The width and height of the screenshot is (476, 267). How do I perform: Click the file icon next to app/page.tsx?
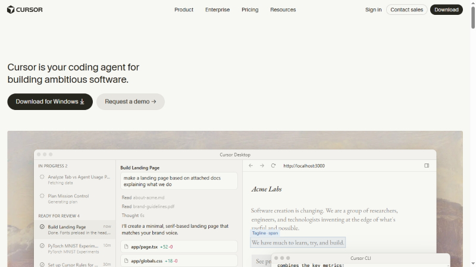tap(126, 247)
